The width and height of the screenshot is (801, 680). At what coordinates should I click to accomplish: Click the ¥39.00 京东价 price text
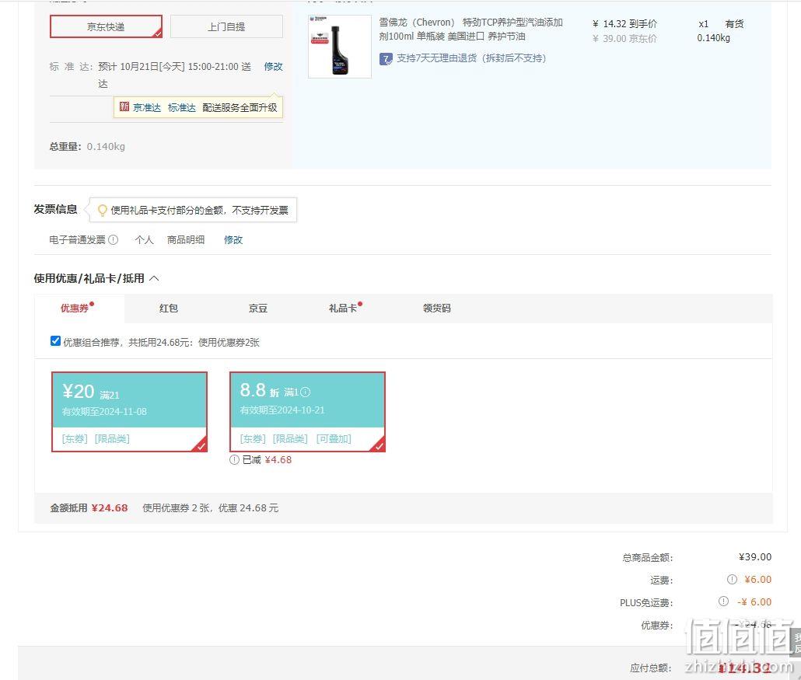coord(624,39)
